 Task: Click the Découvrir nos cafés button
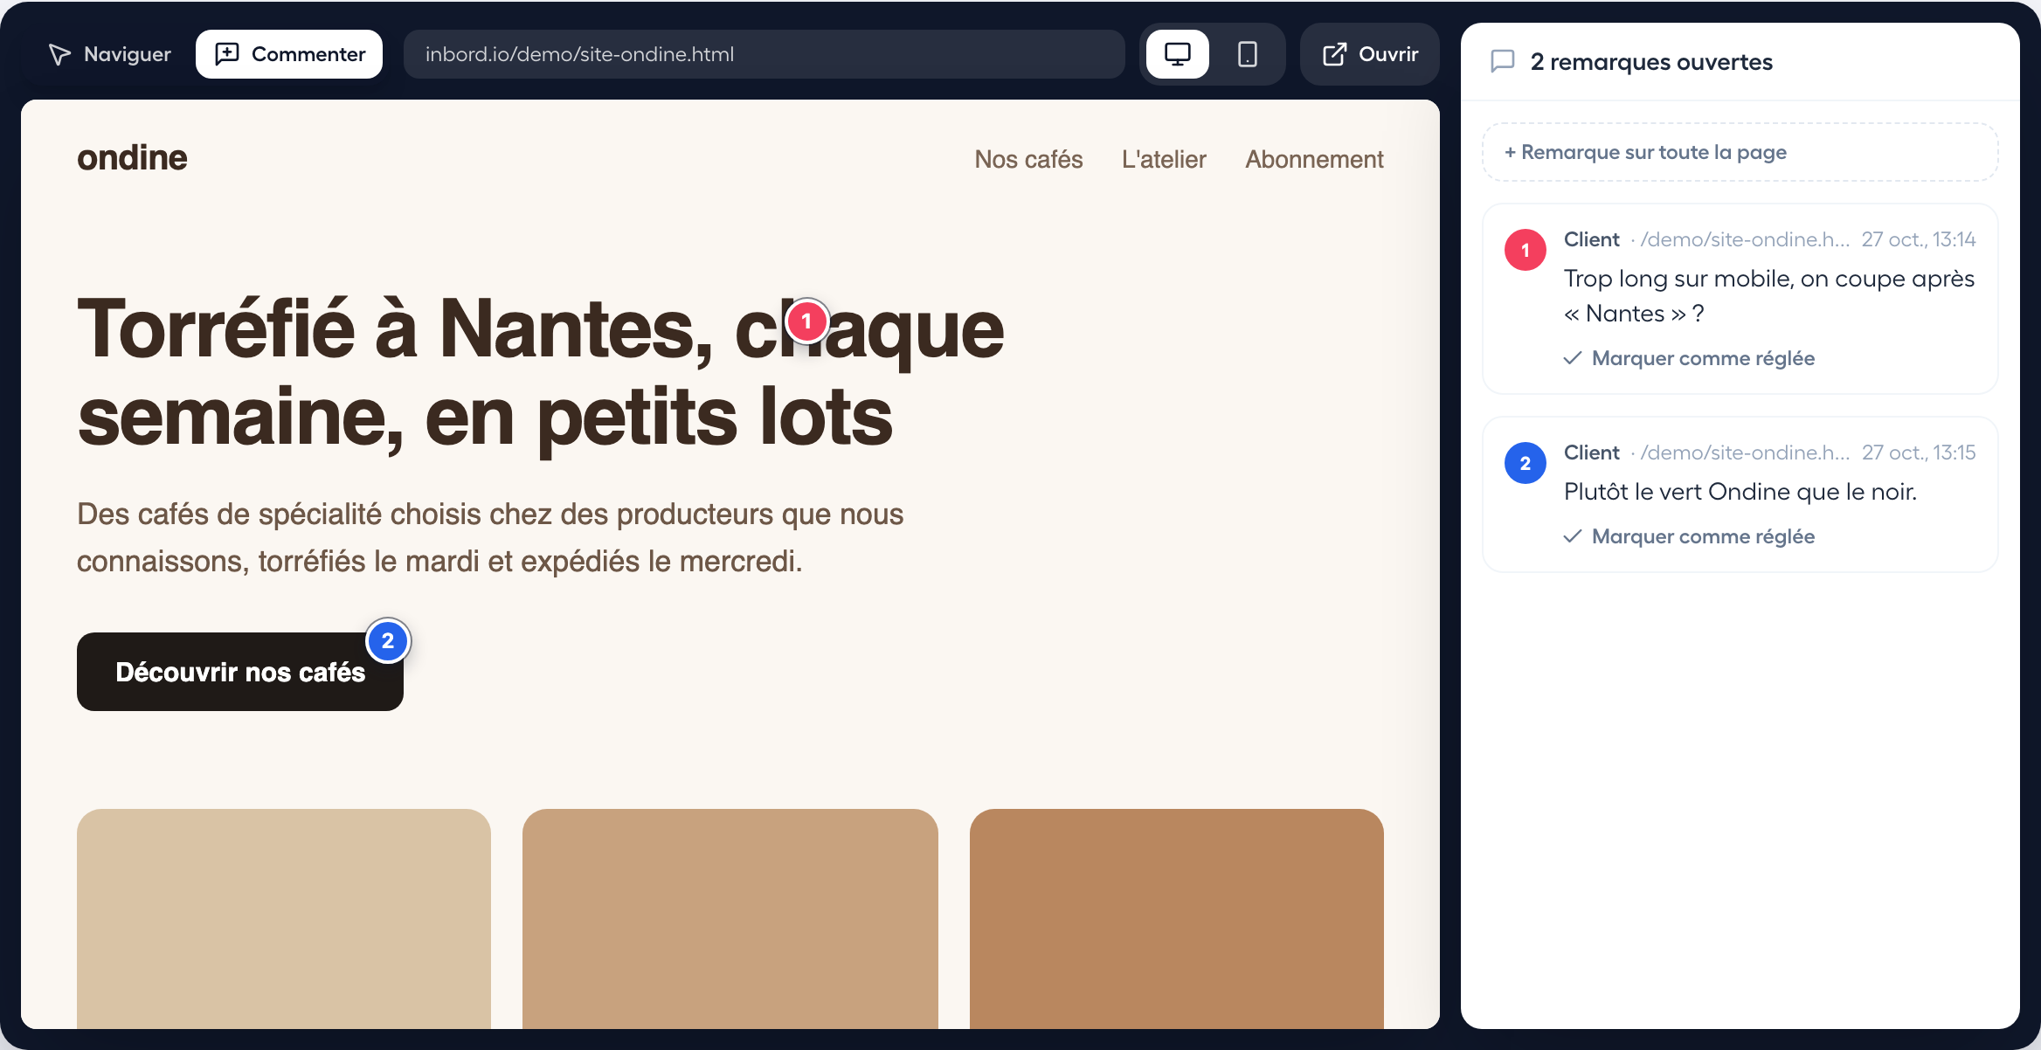tap(240, 672)
